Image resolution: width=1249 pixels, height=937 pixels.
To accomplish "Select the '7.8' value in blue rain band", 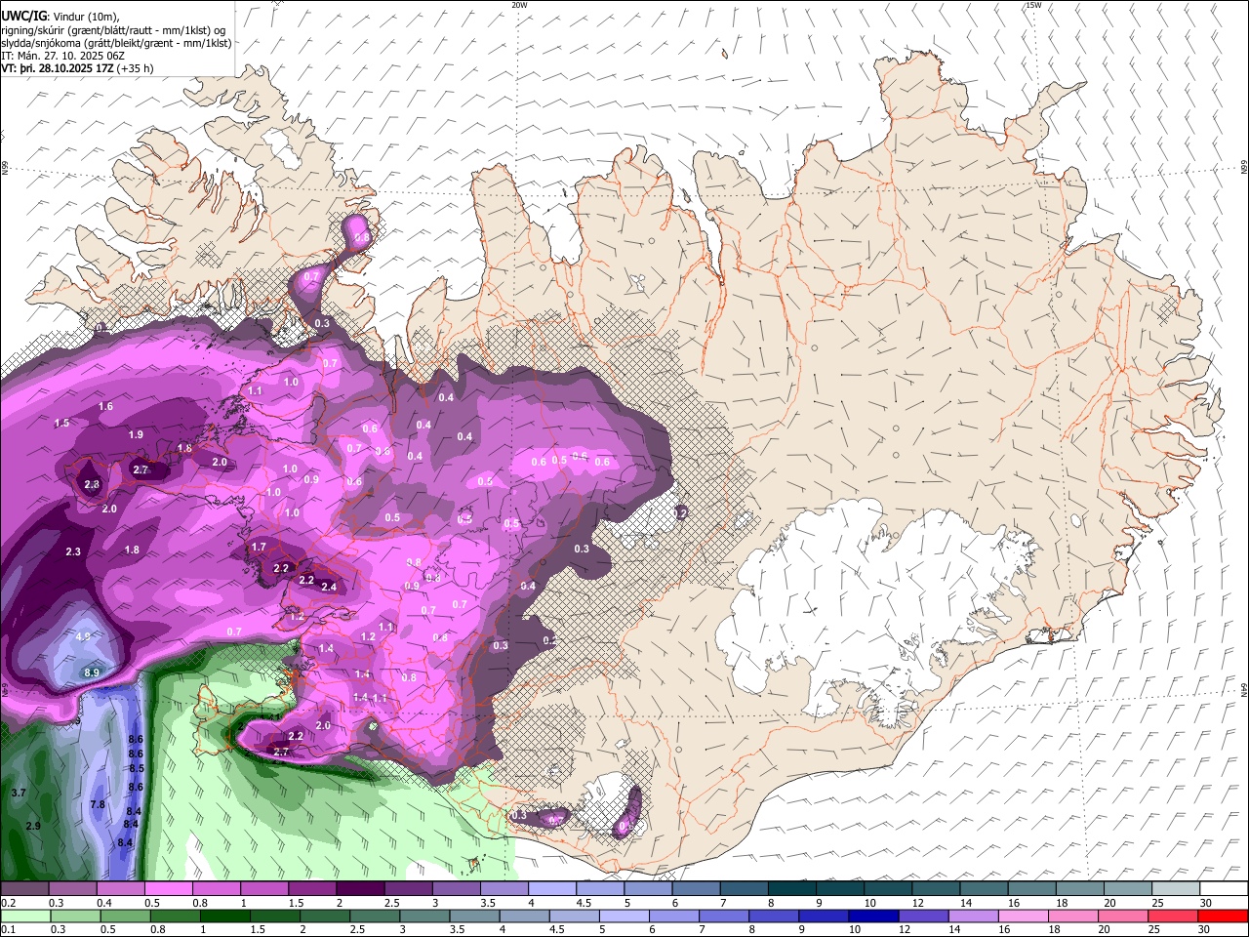I will coord(98,804).
